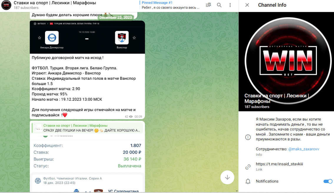
Task: Open the quoted reply СРАЗУ ДВЕ ПУШКИ
Action: (87, 128)
